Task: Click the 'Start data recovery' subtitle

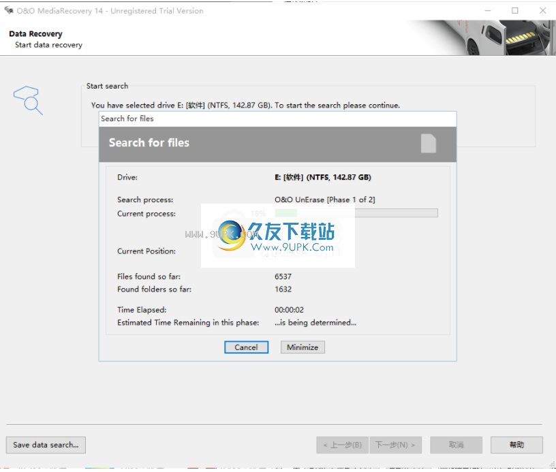Action: (48, 45)
